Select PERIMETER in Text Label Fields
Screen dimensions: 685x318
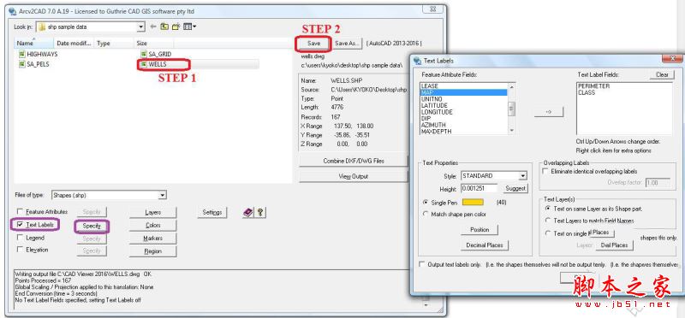pos(593,86)
